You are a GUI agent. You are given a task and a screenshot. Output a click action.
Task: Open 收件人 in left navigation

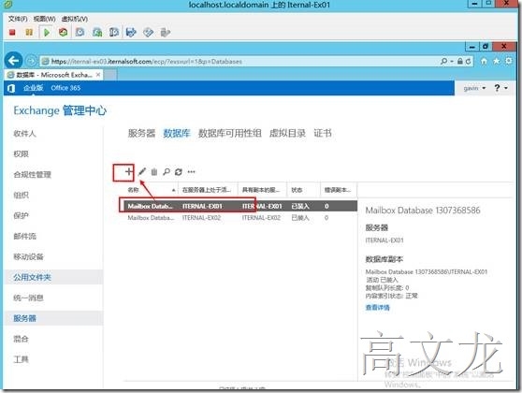click(x=24, y=134)
